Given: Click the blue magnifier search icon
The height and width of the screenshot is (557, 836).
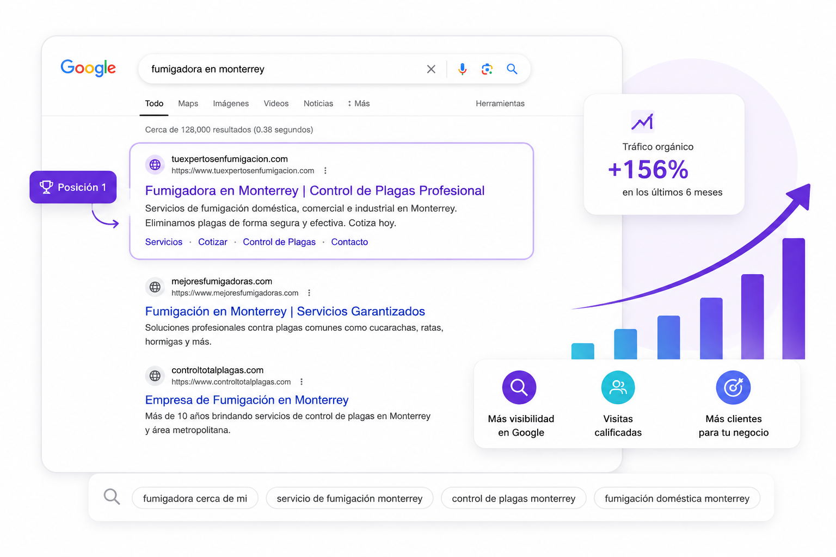Looking at the screenshot, I should point(512,69).
